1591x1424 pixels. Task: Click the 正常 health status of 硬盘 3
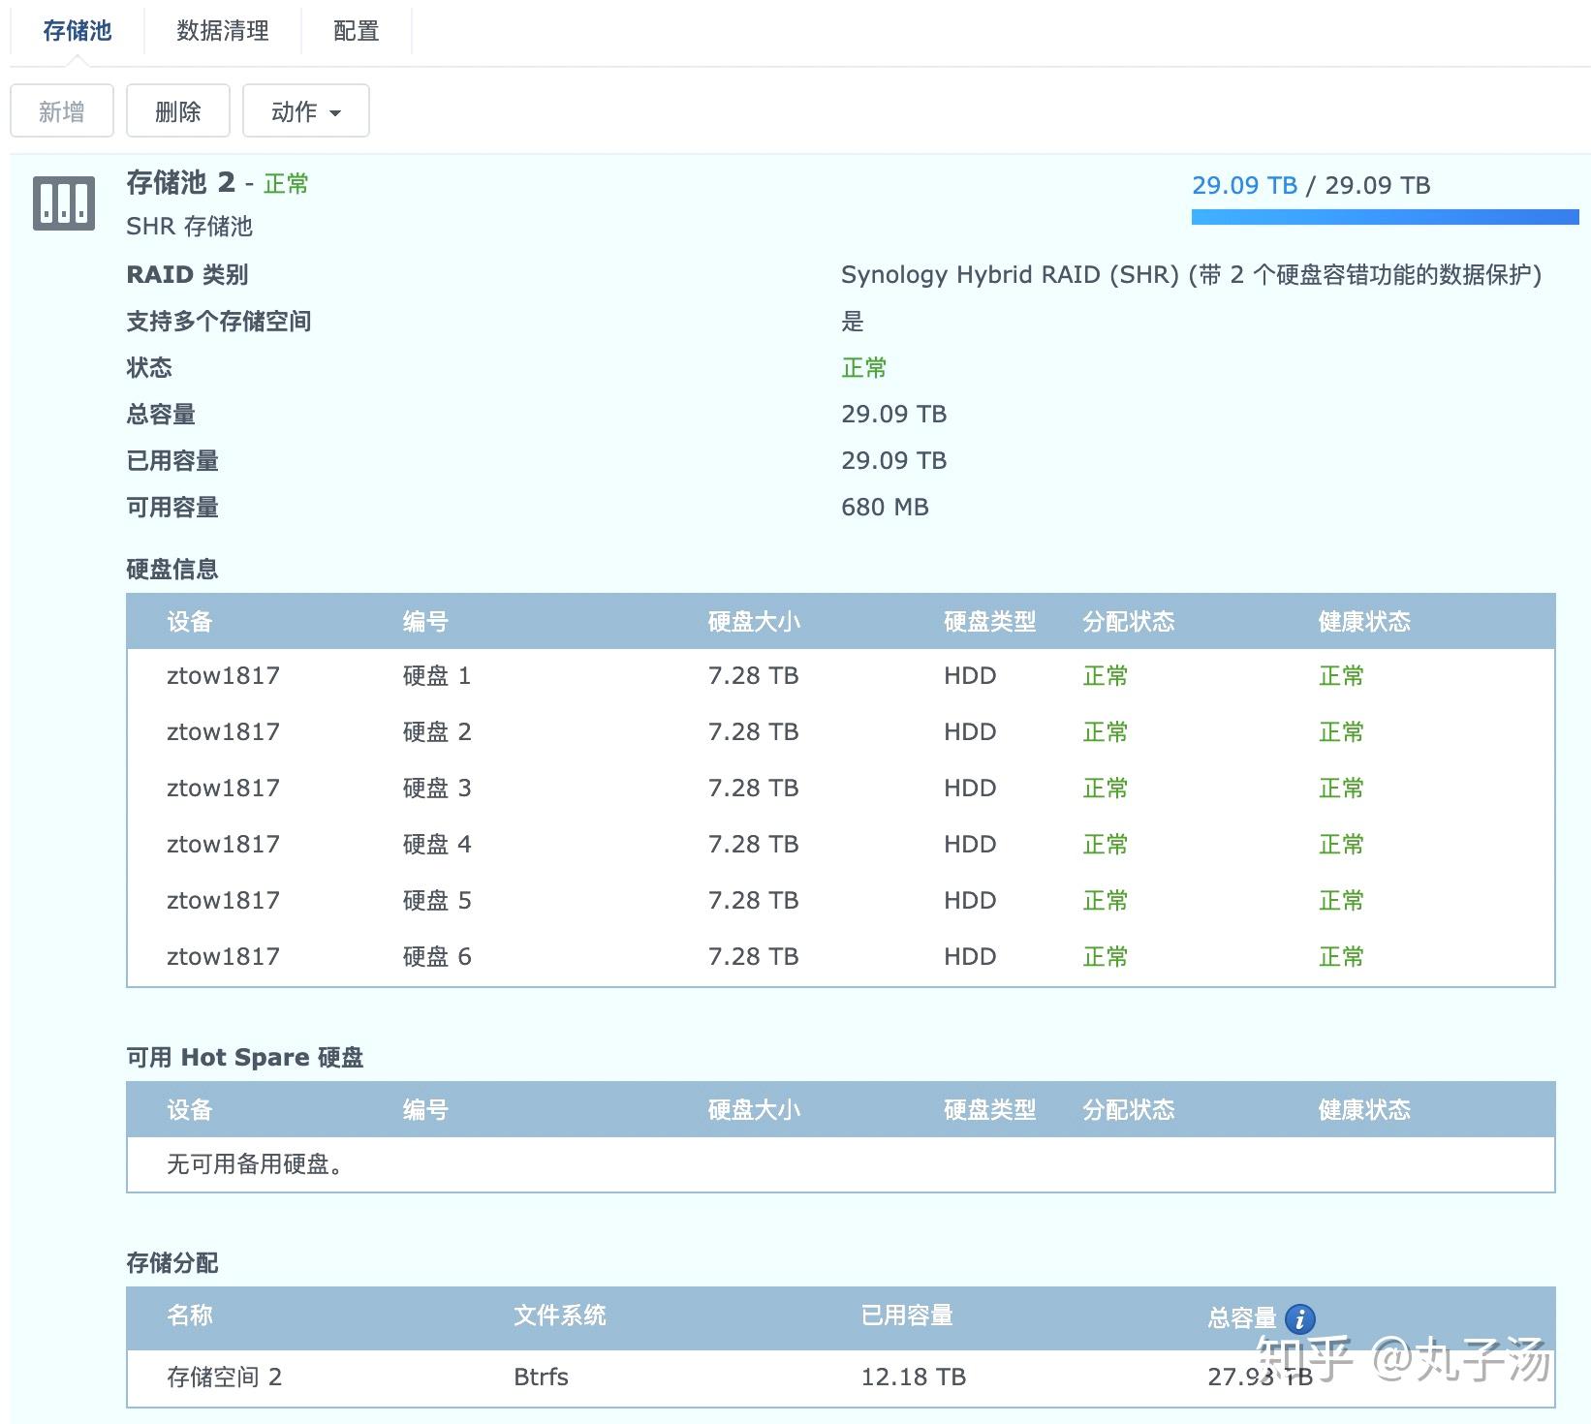pos(1341,788)
